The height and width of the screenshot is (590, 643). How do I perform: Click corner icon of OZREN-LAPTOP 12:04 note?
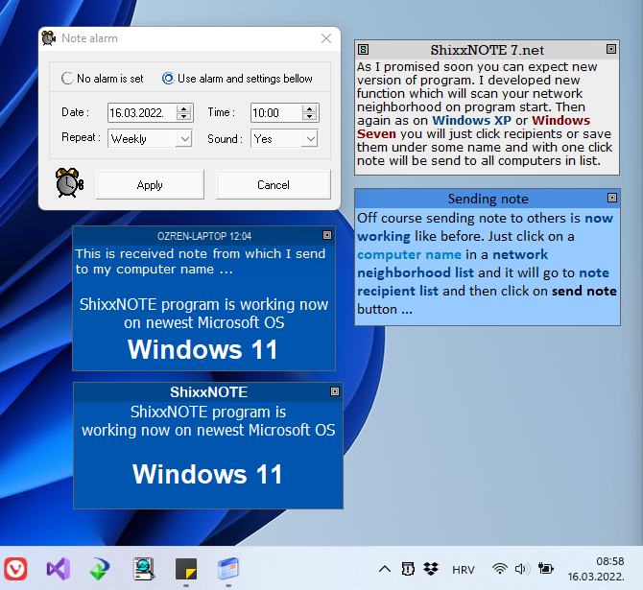point(327,235)
